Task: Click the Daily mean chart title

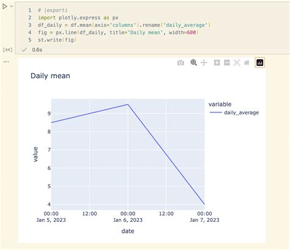Action: (x=50, y=76)
